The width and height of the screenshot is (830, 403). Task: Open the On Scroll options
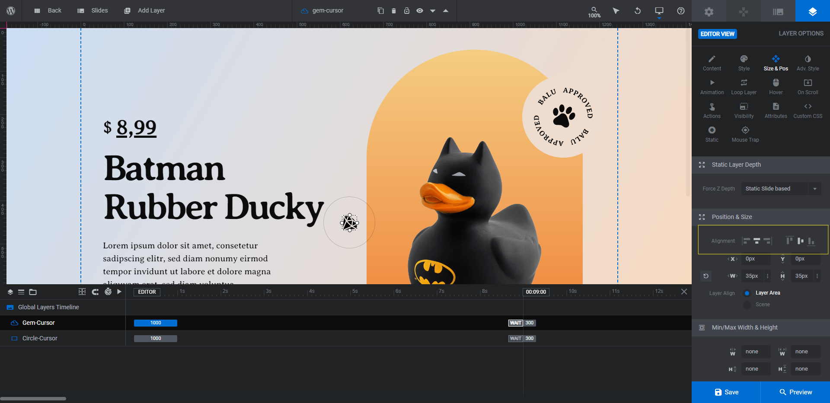point(808,87)
